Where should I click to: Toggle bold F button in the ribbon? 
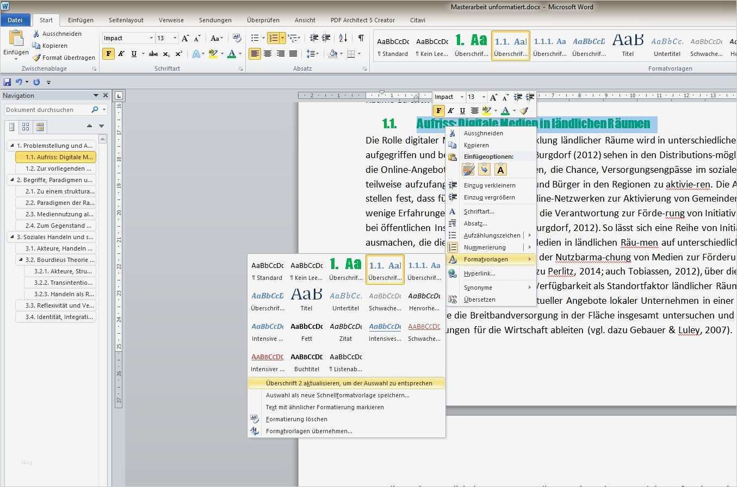[x=108, y=54]
